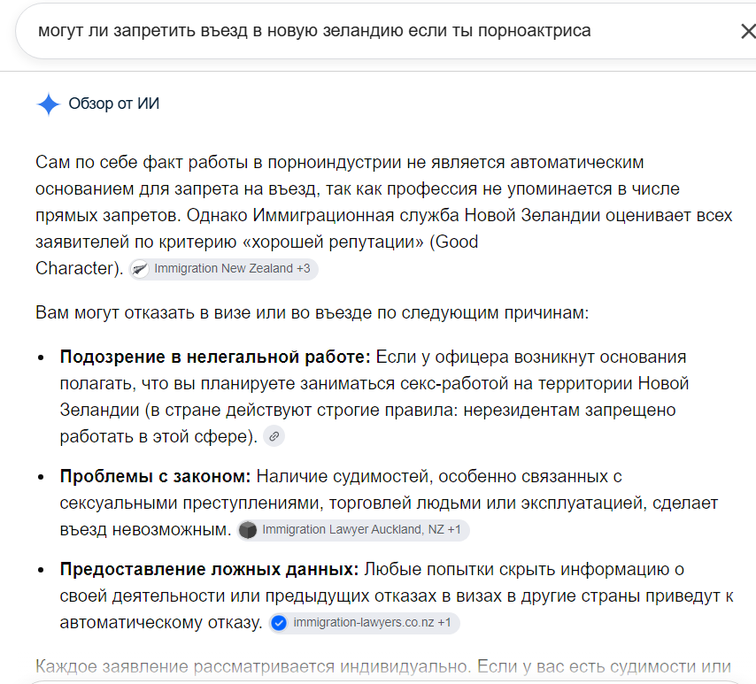756x684 pixels.
Task: Click blue checkmark favicon of immigration-lawyers.co.nz
Action: [x=279, y=623]
